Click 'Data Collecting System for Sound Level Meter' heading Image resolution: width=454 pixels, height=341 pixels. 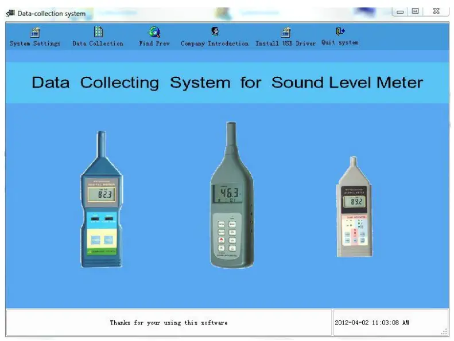[x=227, y=83]
